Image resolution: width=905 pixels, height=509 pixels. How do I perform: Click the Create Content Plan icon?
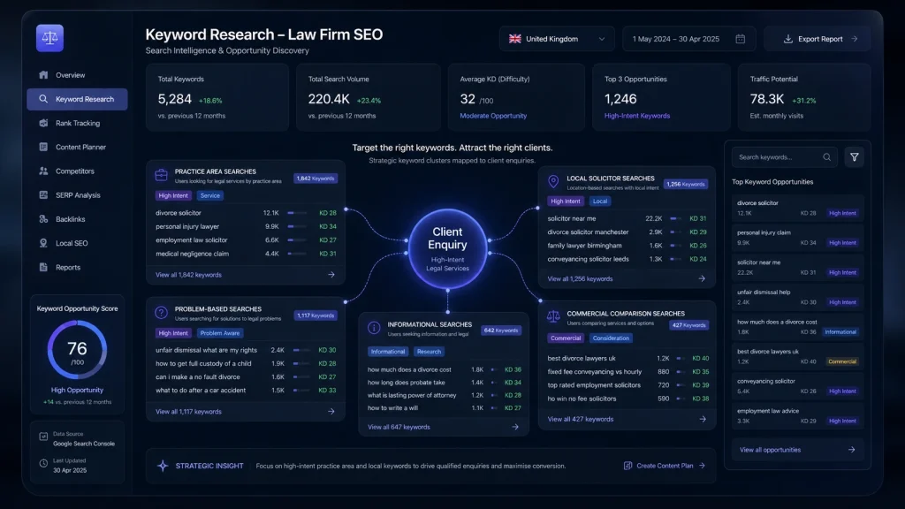(x=628, y=466)
